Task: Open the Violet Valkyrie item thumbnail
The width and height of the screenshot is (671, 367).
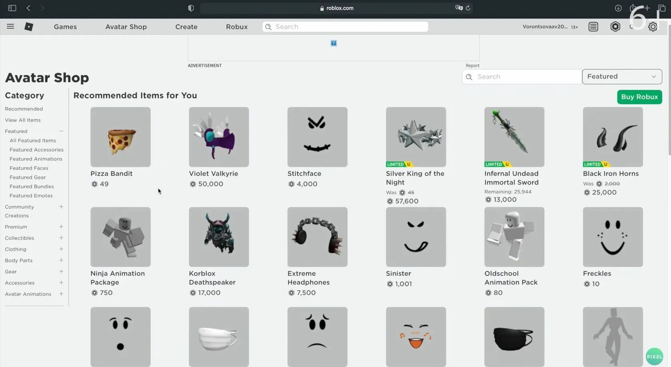Action: (219, 137)
